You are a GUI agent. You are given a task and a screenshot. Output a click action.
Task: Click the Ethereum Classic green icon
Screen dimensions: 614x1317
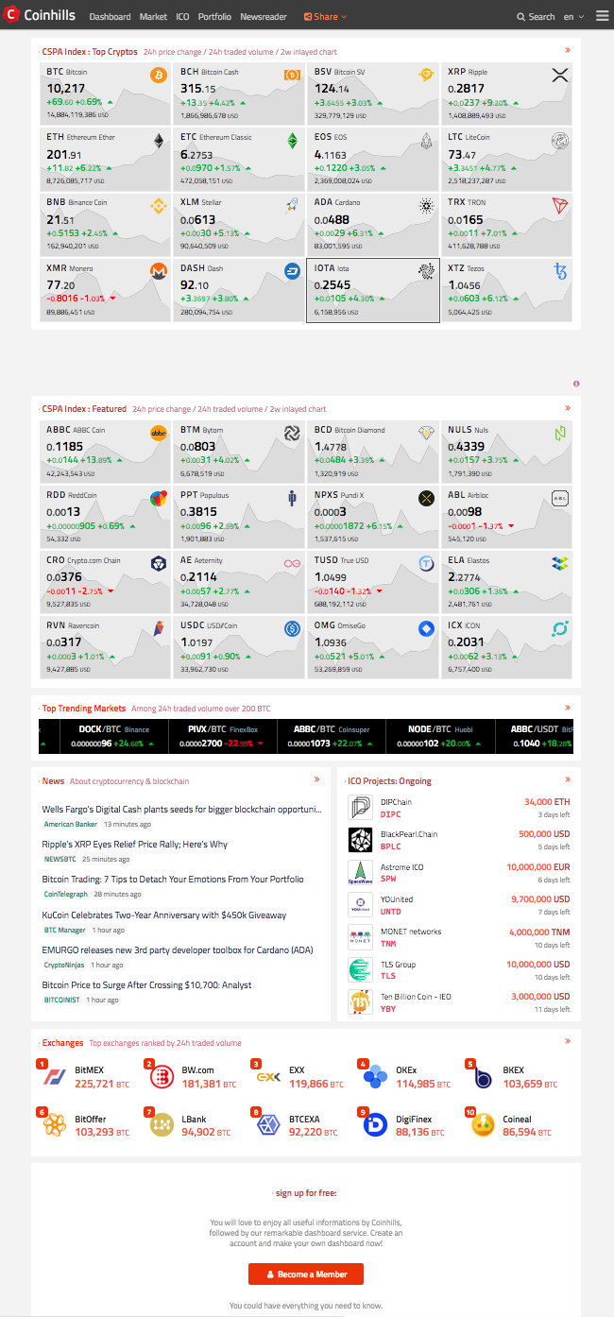(293, 141)
